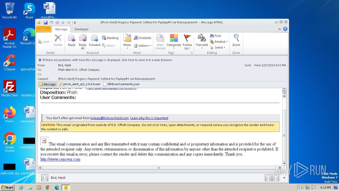Click the horizontal scrollbar thumb
The image size is (339, 191).
[x=159, y=168]
